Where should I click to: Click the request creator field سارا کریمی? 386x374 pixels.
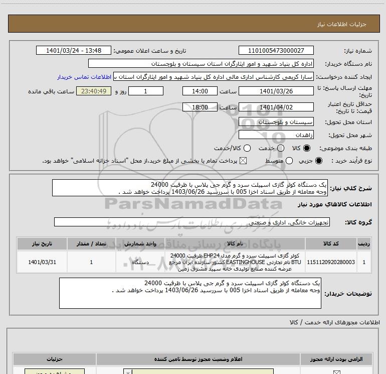[x=214, y=77]
